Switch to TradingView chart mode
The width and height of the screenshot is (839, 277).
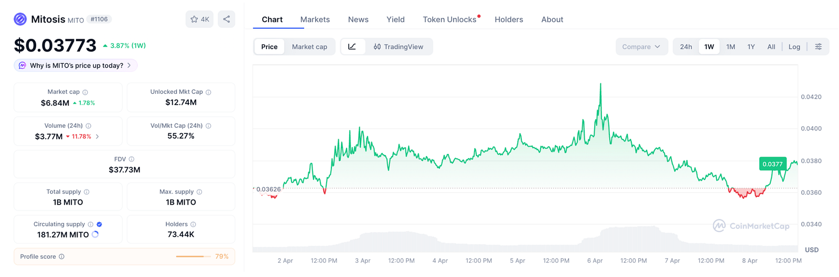point(399,47)
